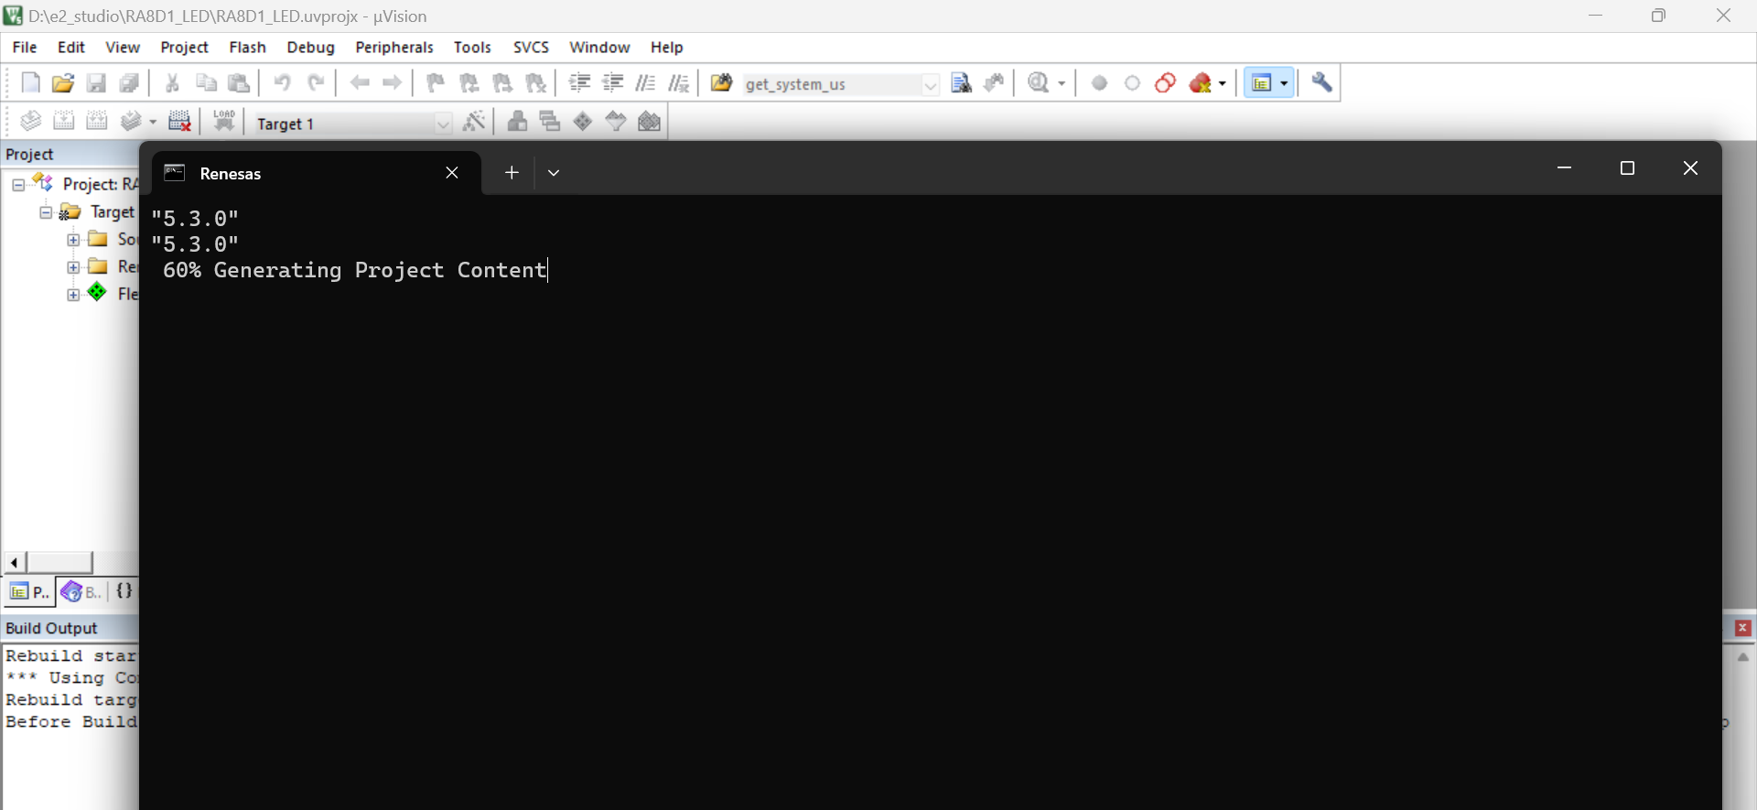Image resolution: width=1757 pixels, height=810 pixels.
Task: Open the Flash menu
Action: [247, 48]
